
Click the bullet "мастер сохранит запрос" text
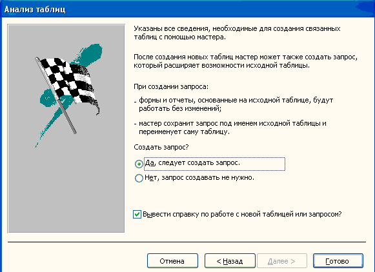tap(232, 127)
